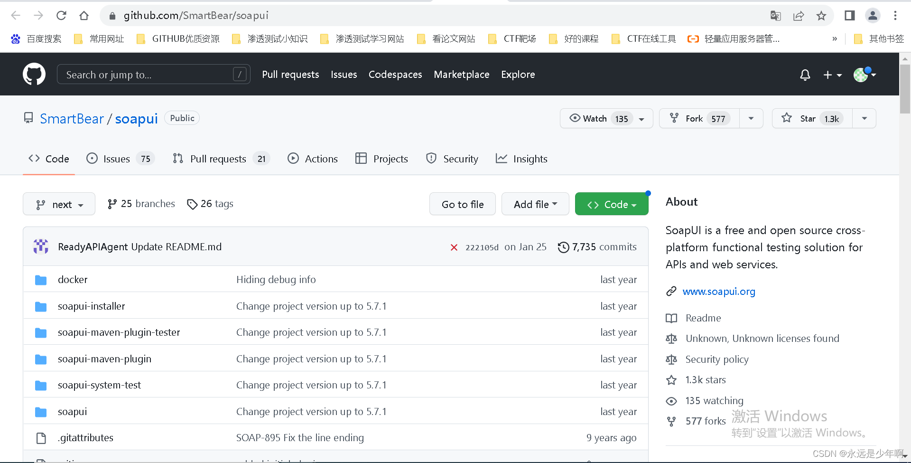Viewport: 911px width, 463px height.
Task: Open Add file dropdown
Action: point(535,204)
